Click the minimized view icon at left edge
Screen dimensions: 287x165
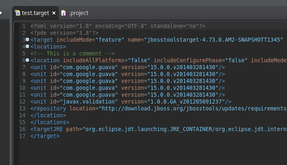(x=1, y=13)
